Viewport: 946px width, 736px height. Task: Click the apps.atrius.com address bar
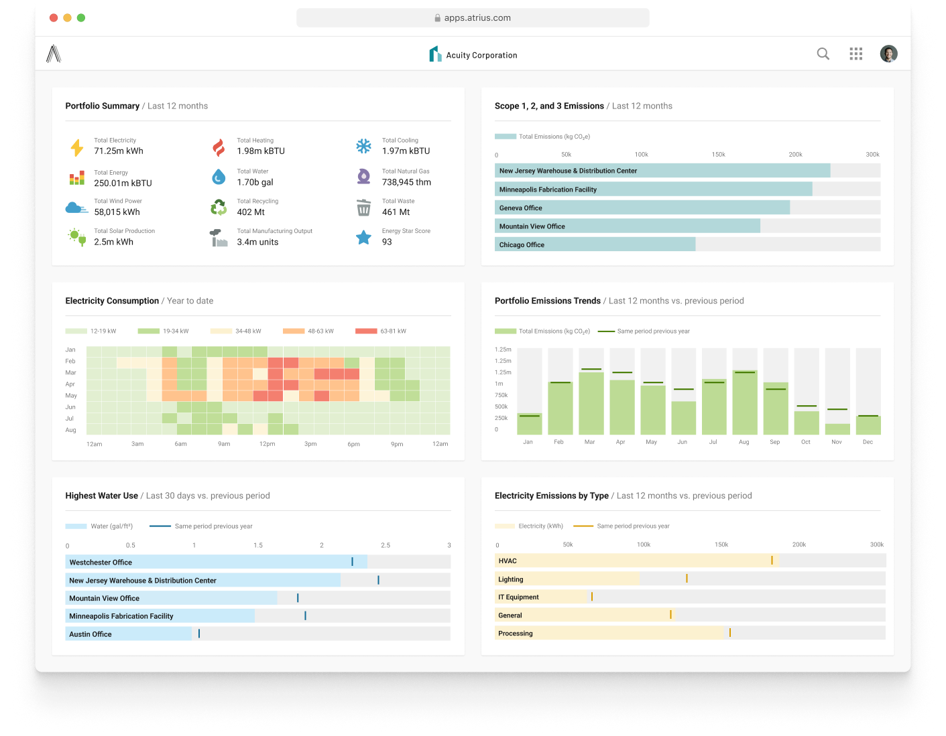pos(473,18)
